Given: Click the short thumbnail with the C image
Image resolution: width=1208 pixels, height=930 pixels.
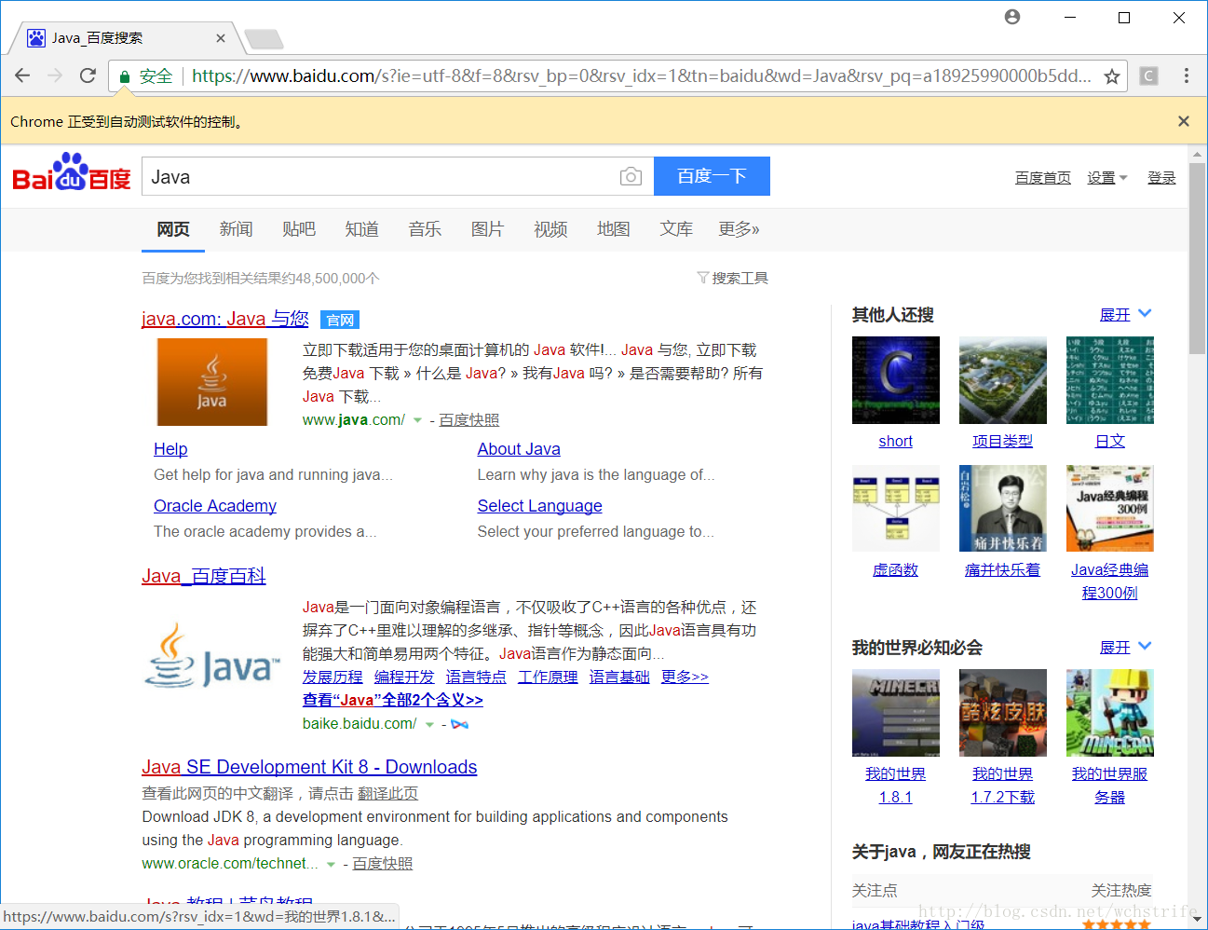Looking at the screenshot, I should click(x=896, y=380).
